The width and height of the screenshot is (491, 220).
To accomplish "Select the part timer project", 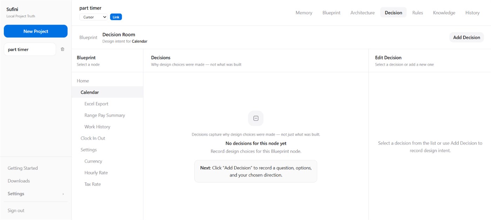I will [x=30, y=49].
